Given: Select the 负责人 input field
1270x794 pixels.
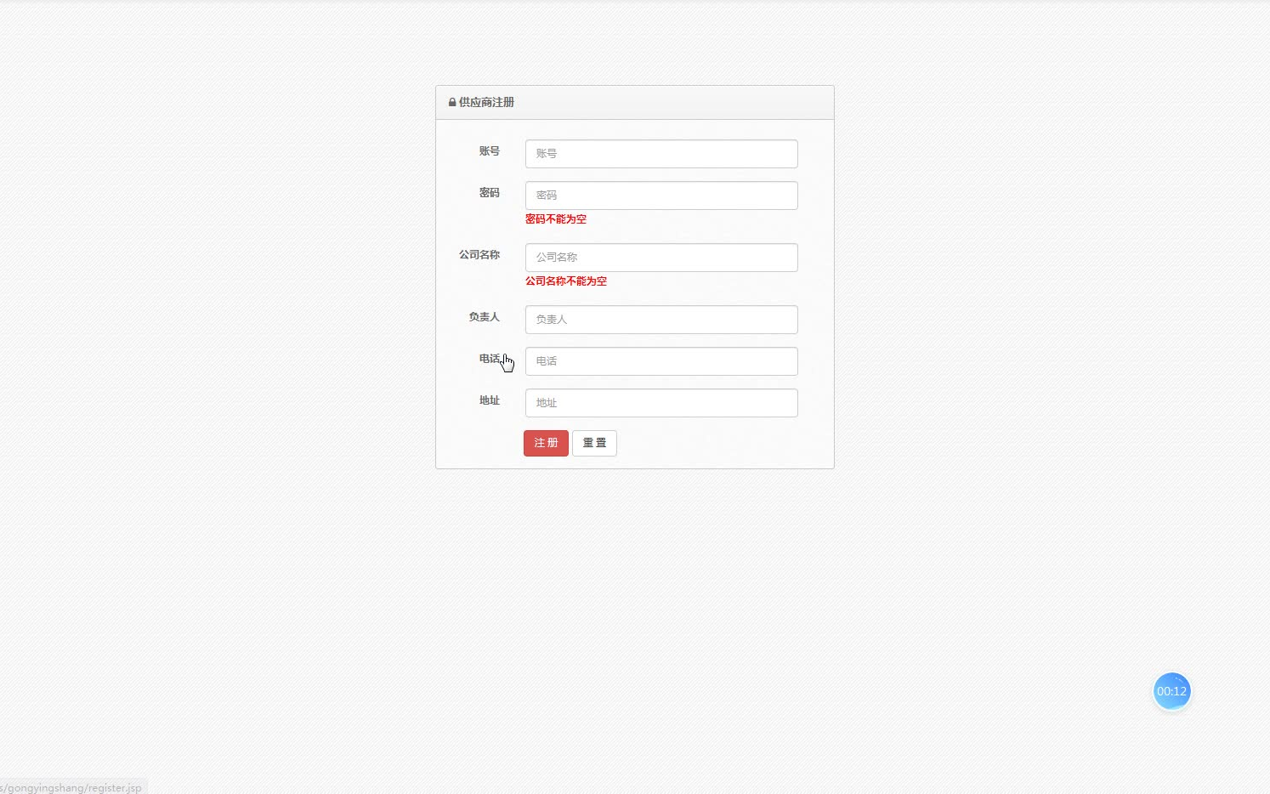Looking at the screenshot, I should (661, 320).
